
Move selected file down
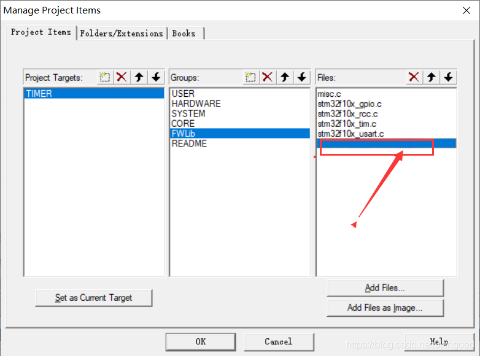click(449, 77)
